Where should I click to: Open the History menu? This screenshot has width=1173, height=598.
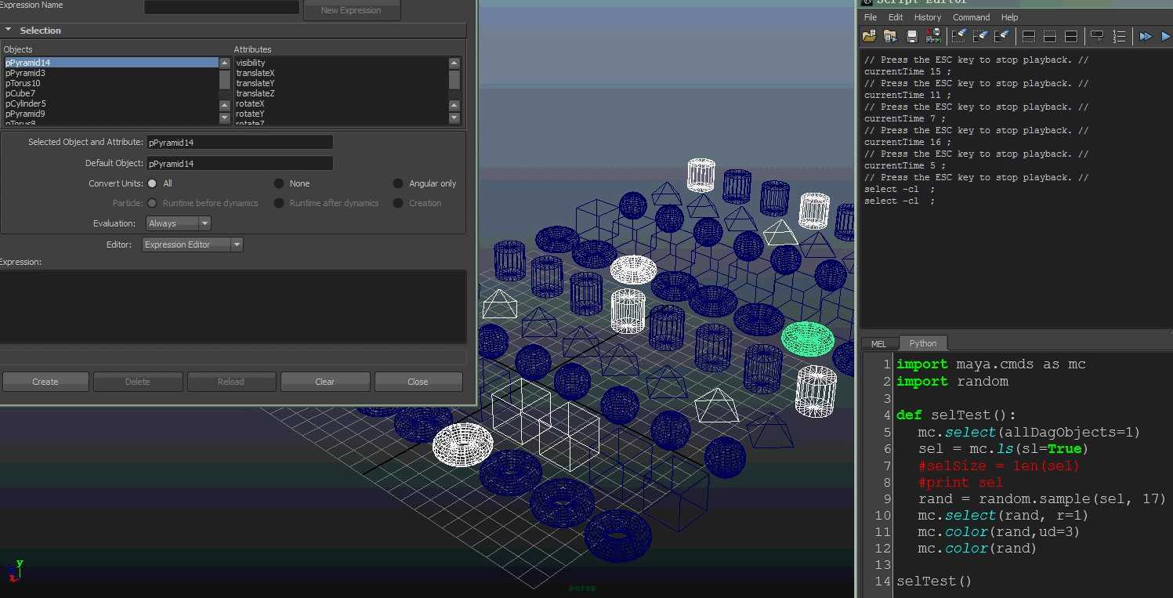pos(928,17)
